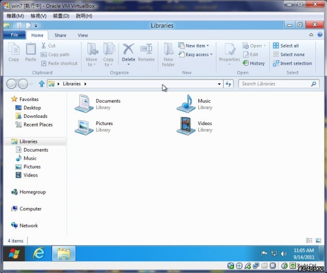The height and width of the screenshot is (273, 327).
Task: Click the History button
Action: [x=253, y=63]
